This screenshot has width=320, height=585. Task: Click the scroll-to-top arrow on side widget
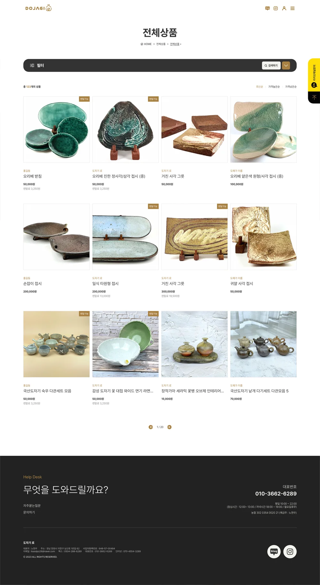(x=314, y=98)
